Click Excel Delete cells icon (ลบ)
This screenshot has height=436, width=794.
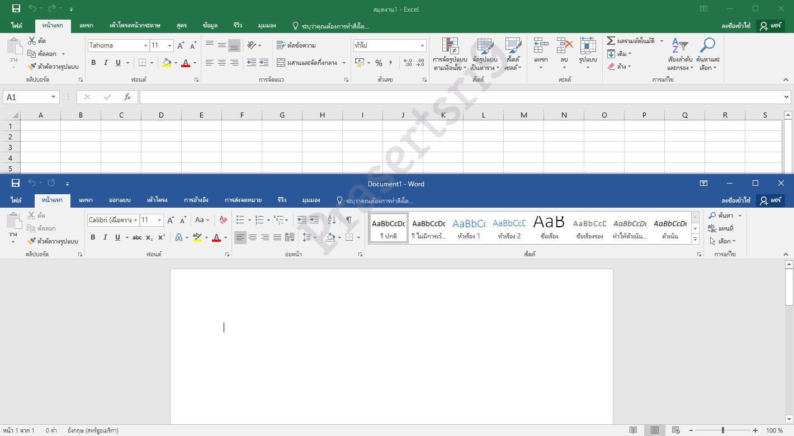565,45
